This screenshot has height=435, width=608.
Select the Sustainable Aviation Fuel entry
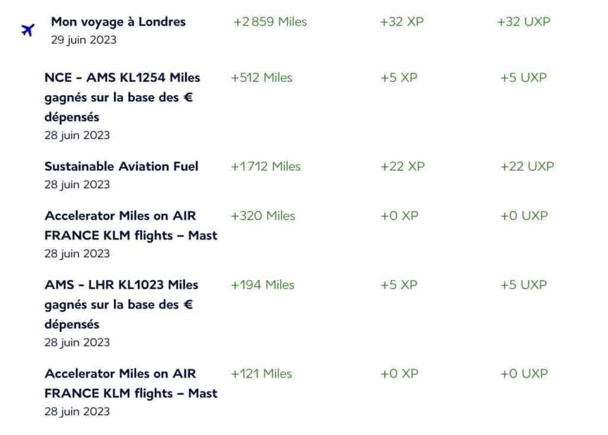coord(121,166)
